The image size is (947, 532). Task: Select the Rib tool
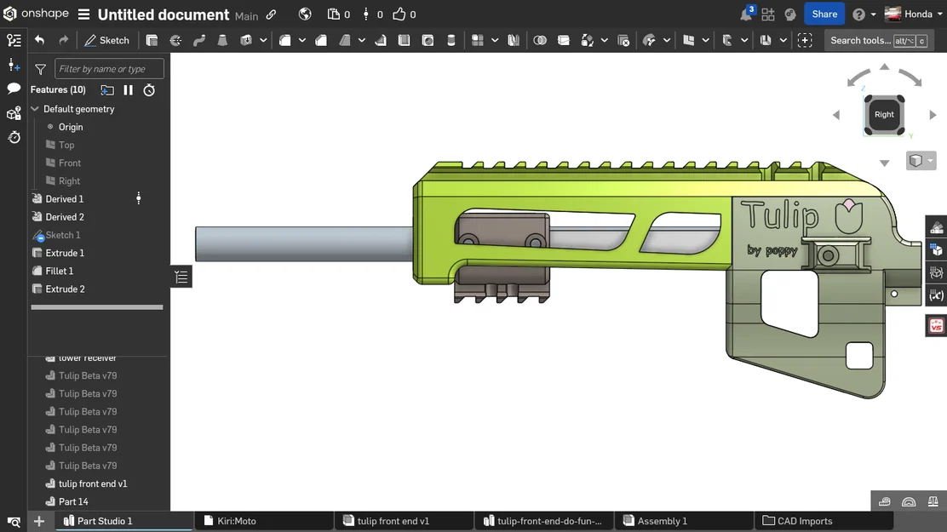click(381, 41)
